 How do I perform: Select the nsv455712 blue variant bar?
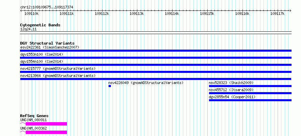tap(250, 93)
